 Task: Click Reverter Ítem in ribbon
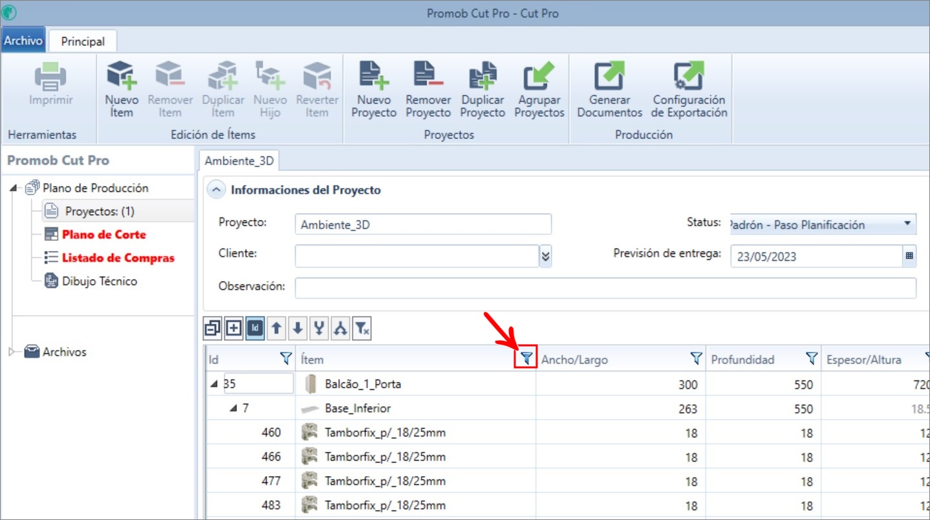pos(317,90)
